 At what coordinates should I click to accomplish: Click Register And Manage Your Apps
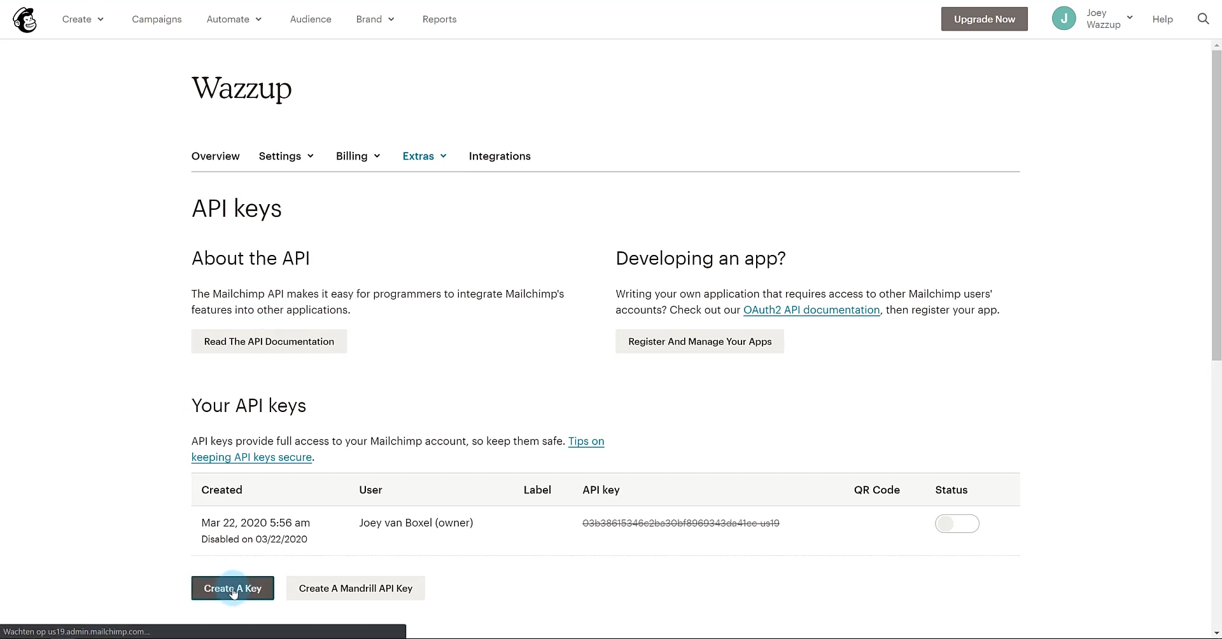(x=699, y=341)
